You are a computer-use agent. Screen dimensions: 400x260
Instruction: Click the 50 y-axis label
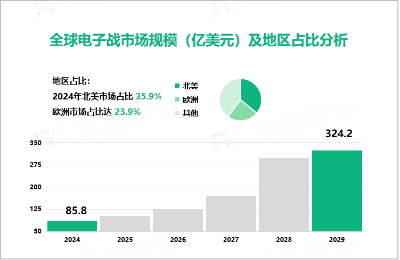[x=37, y=231]
